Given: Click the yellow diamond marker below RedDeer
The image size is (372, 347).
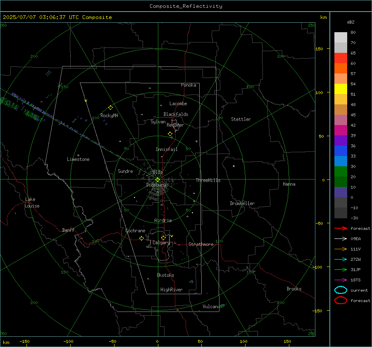Looking at the screenshot, I should point(170,134).
